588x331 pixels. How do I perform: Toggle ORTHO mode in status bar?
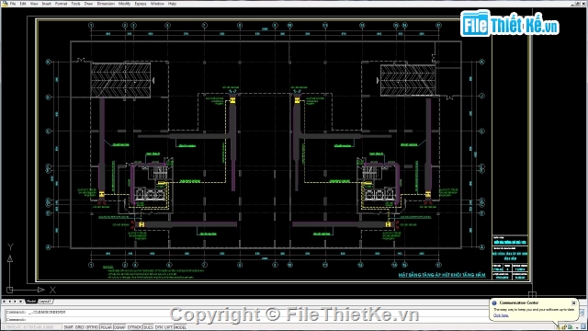[x=92, y=327]
